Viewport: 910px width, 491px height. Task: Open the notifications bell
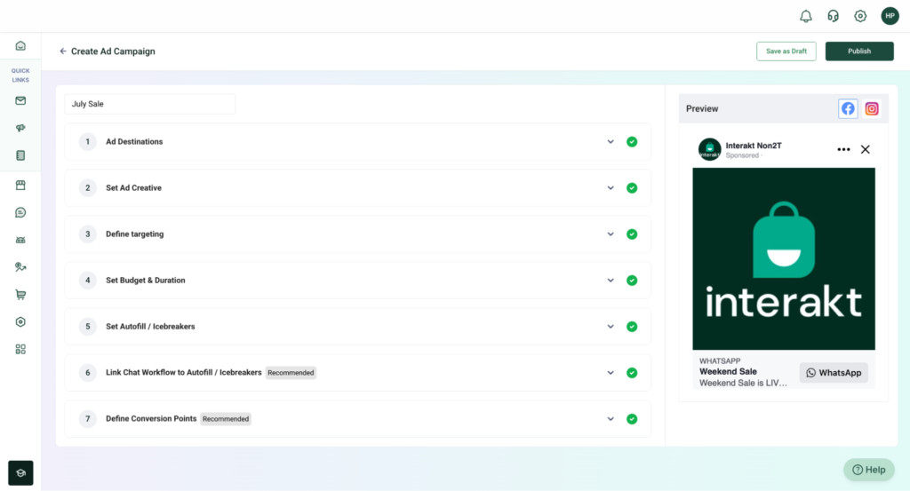click(x=805, y=16)
